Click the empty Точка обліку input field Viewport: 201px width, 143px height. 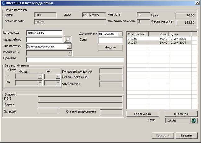click(44, 40)
